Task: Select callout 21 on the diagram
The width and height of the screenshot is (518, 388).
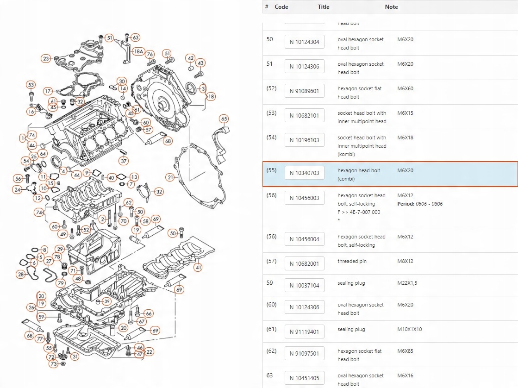Action: point(170,177)
